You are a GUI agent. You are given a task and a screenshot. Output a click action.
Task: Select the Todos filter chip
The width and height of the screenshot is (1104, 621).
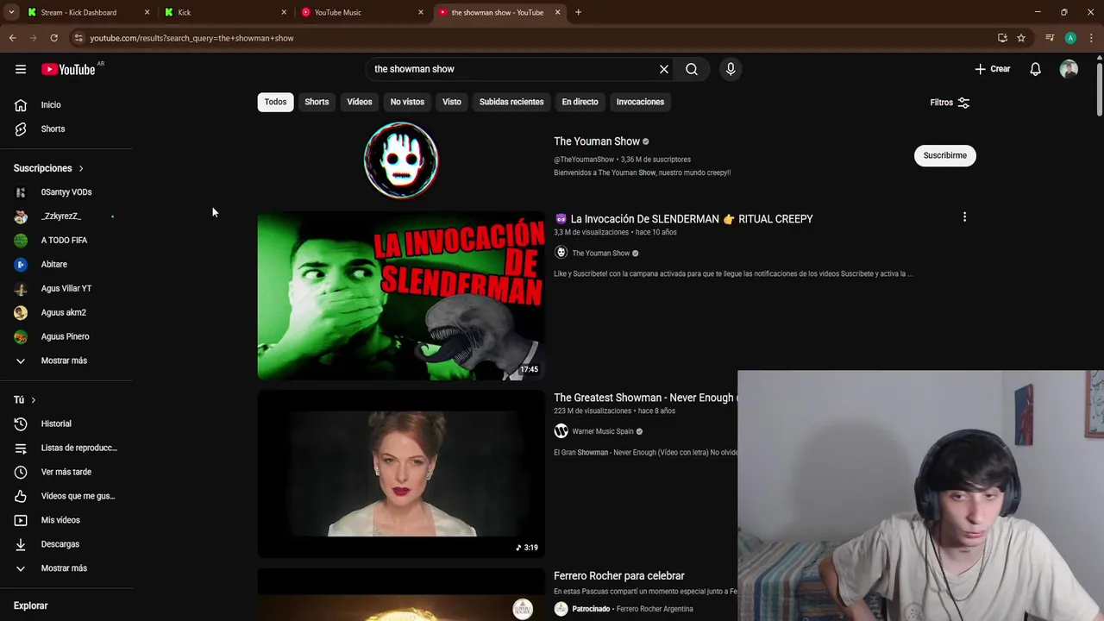(275, 102)
